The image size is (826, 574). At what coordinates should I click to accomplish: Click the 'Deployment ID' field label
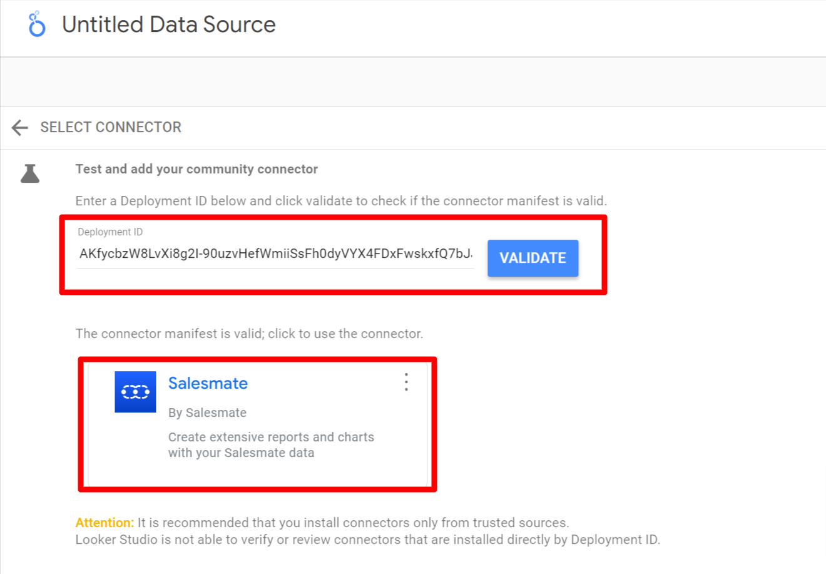(110, 232)
